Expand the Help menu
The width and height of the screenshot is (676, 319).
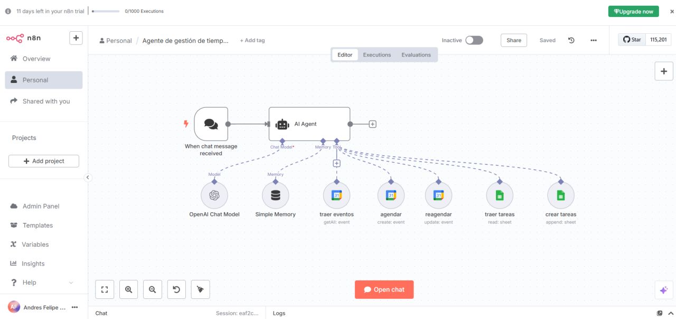coord(44,283)
